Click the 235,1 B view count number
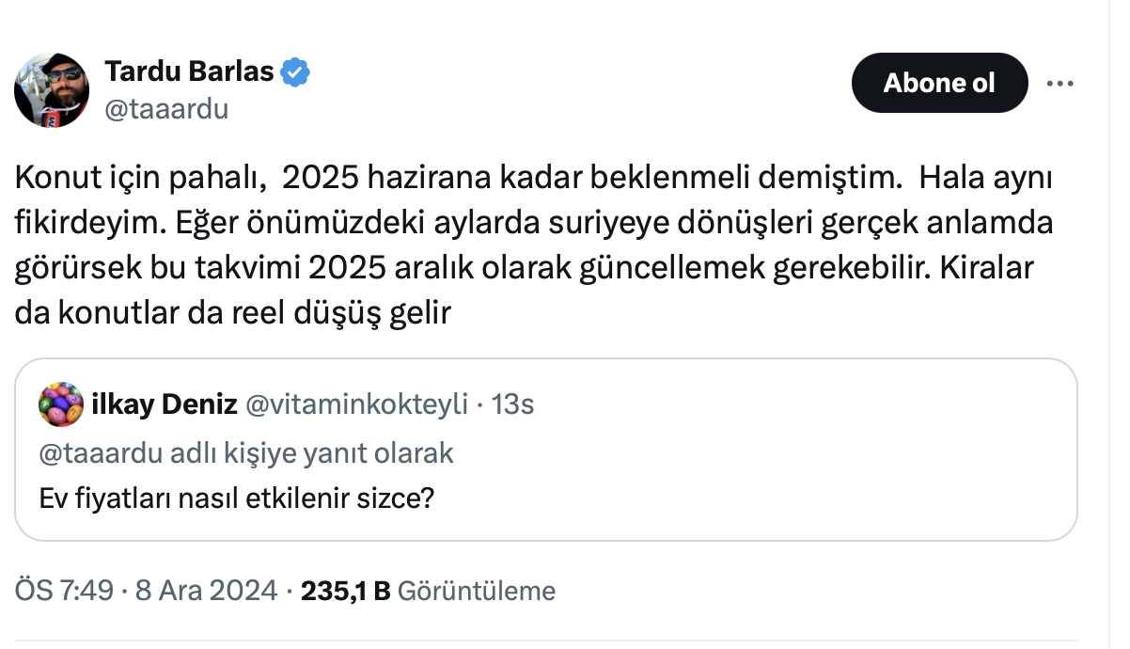 coord(344,591)
